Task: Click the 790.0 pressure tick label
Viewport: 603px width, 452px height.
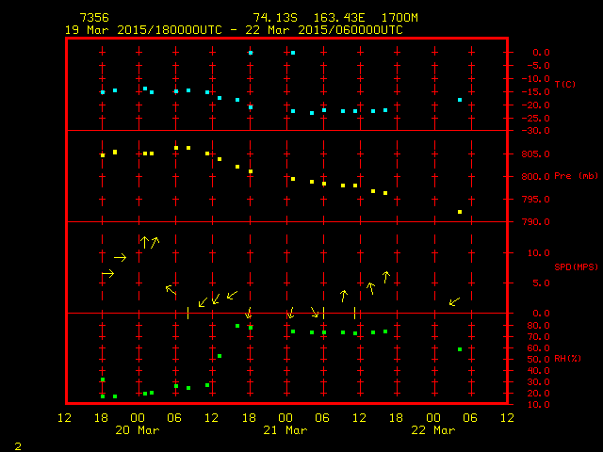Action: (x=535, y=222)
